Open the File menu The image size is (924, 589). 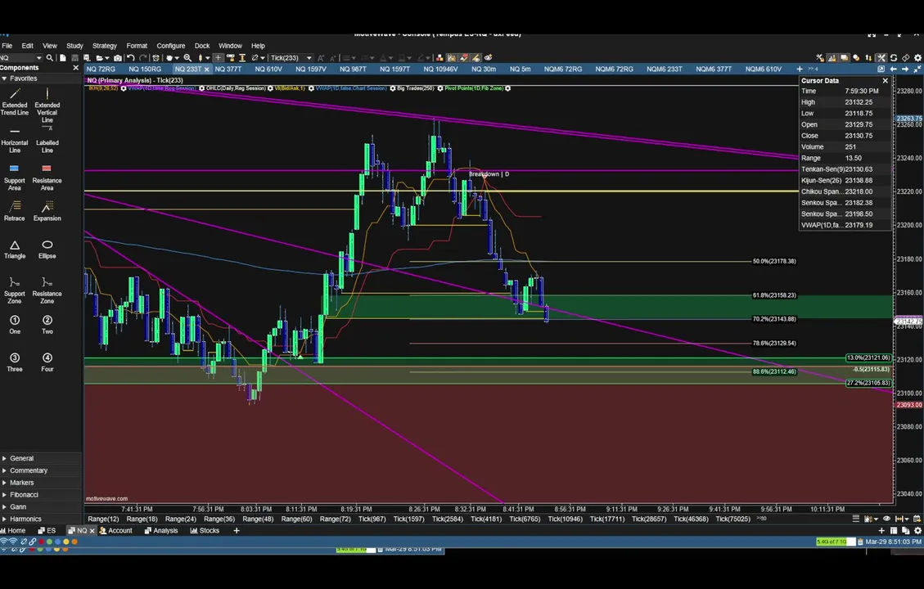(x=7, y=45)
